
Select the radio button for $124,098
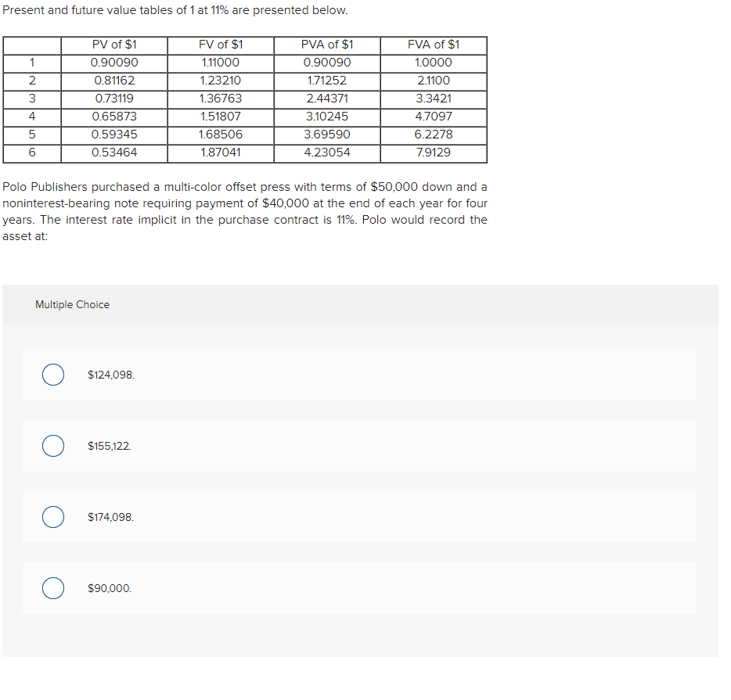[52, 375]
